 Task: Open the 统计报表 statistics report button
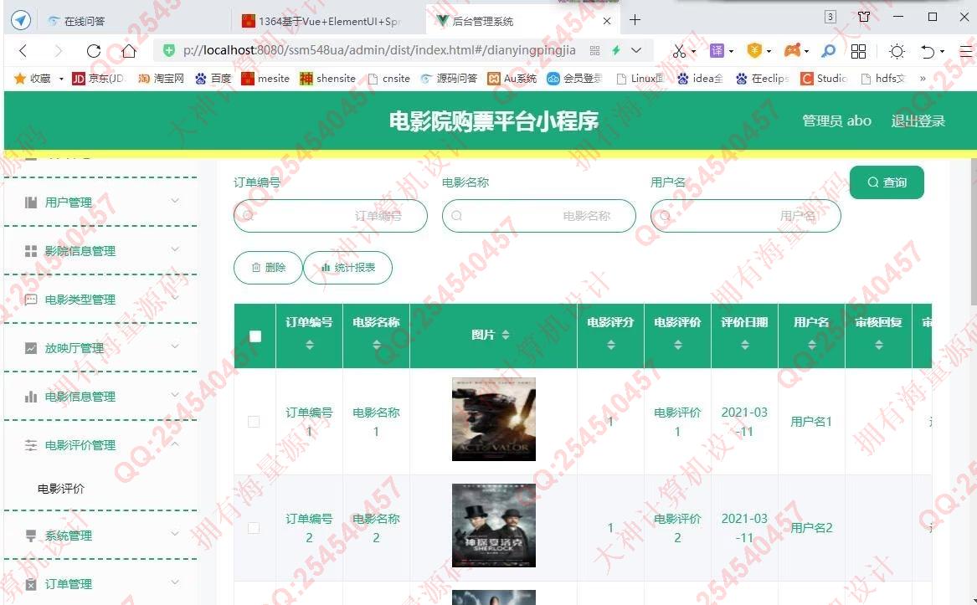[x=347, y=267]
